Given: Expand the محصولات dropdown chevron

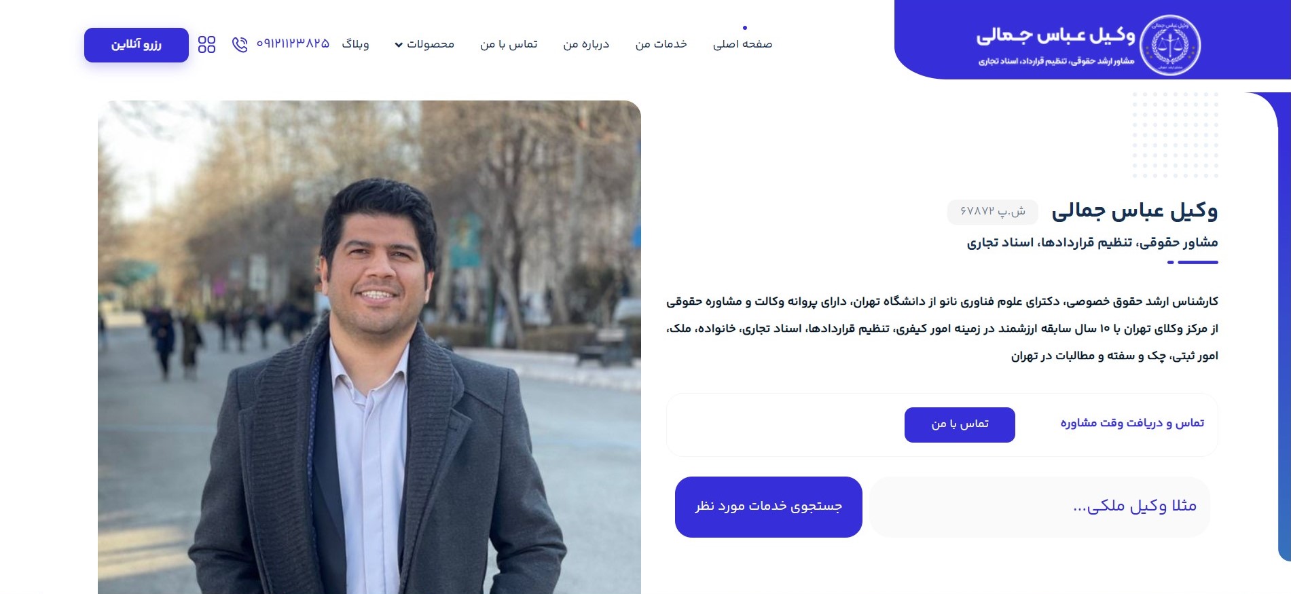Looking at the screenshot, I should click(399, 45).
